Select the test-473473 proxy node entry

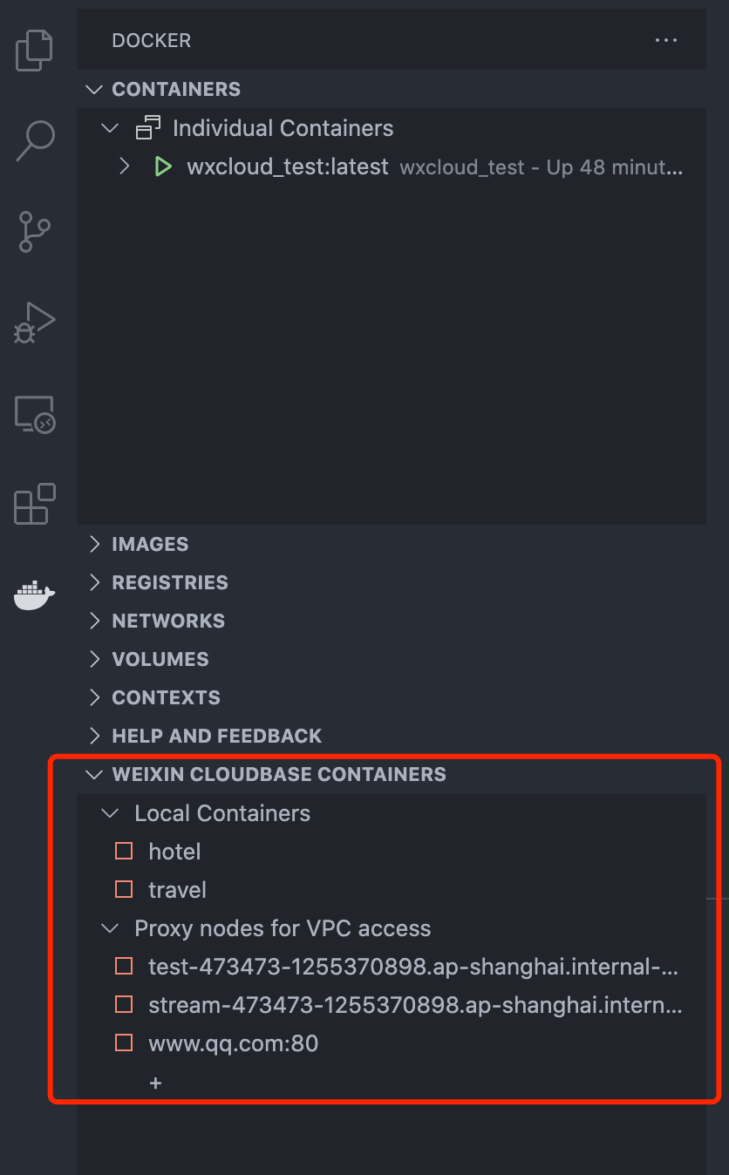[x=412, y=966]
